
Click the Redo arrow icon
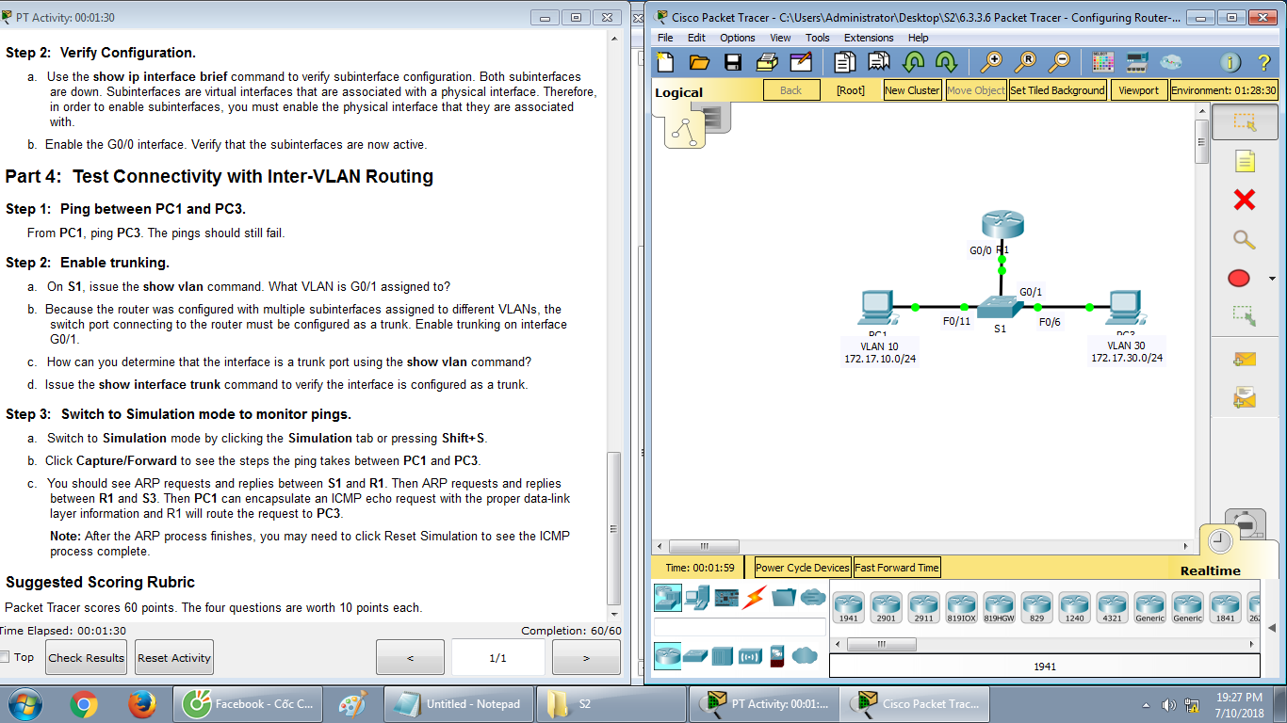point(946,62)
